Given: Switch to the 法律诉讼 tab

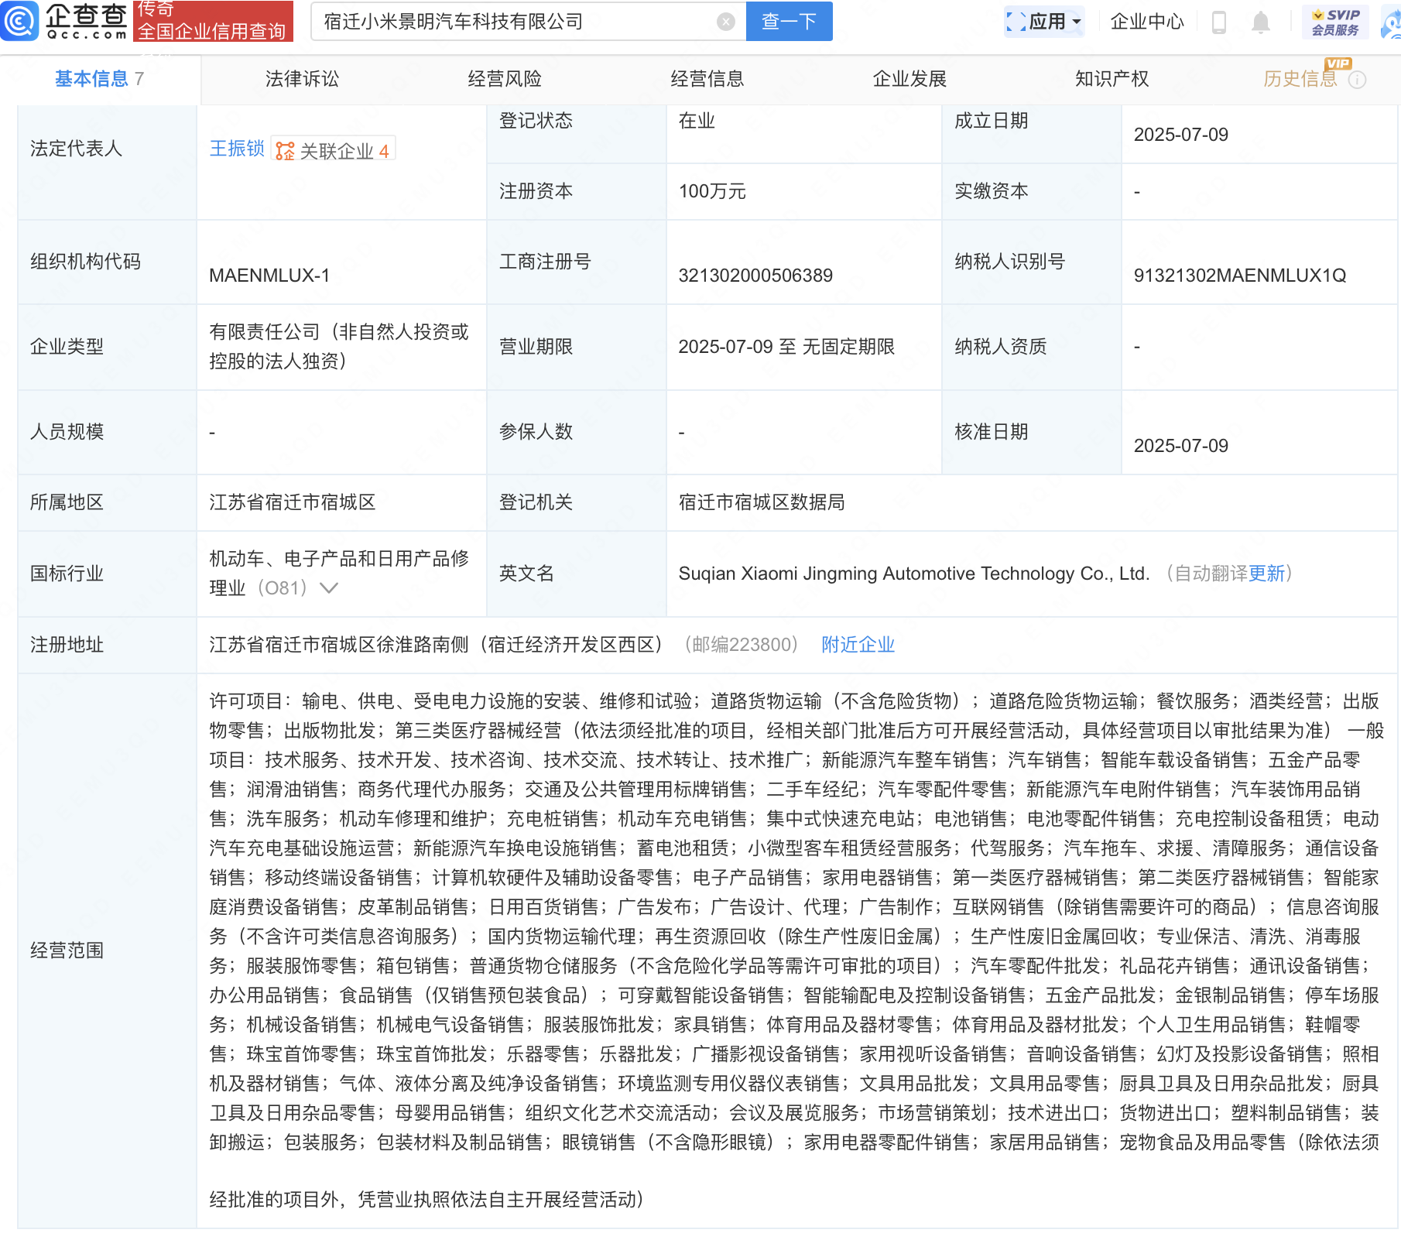Looking at the screenshot, I should (x=302, y=79).
